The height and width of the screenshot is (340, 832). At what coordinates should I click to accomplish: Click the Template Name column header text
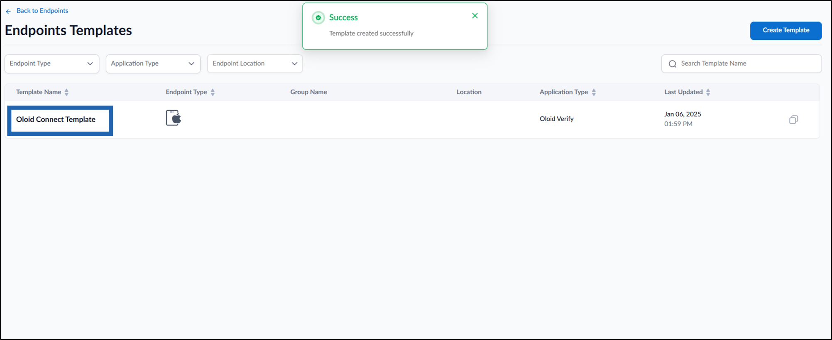pos(39,92)
